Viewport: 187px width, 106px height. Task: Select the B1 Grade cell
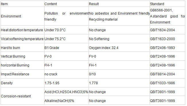coord(52,48)
